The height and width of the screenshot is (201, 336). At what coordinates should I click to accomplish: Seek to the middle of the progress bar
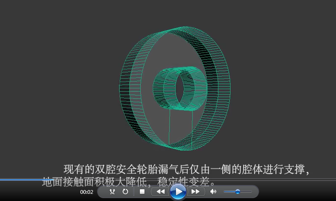point(168,180)
